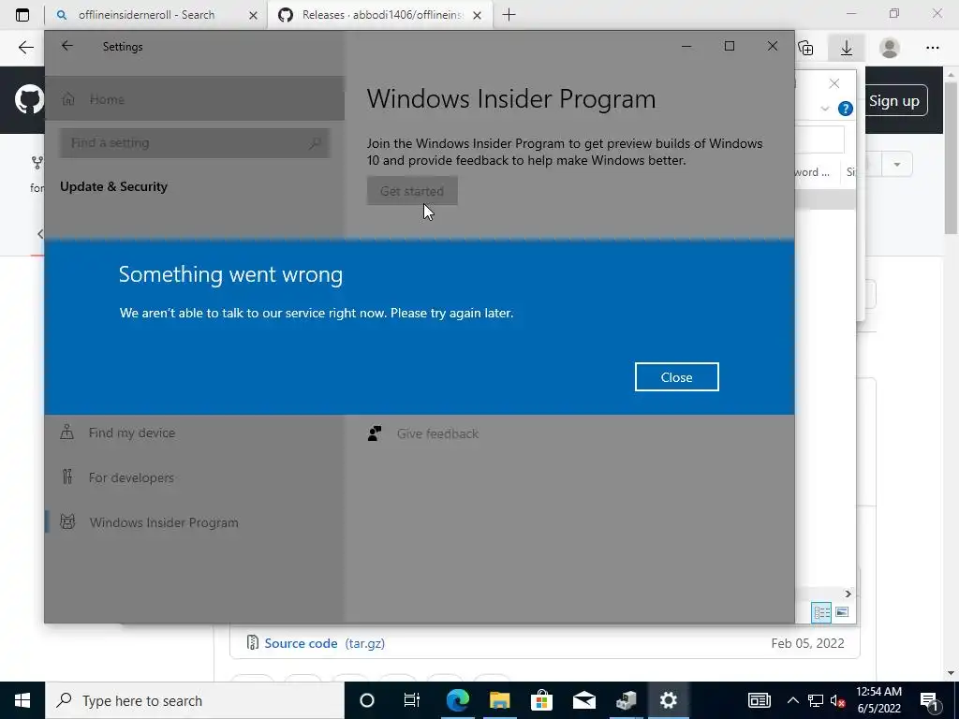Show hidden system tray icons
This screenshot has width=959, height=719.
tap(792, 700)
